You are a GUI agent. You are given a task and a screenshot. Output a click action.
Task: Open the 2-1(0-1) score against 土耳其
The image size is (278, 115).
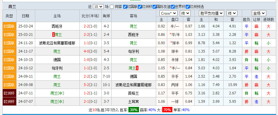(x=91, y=102)
